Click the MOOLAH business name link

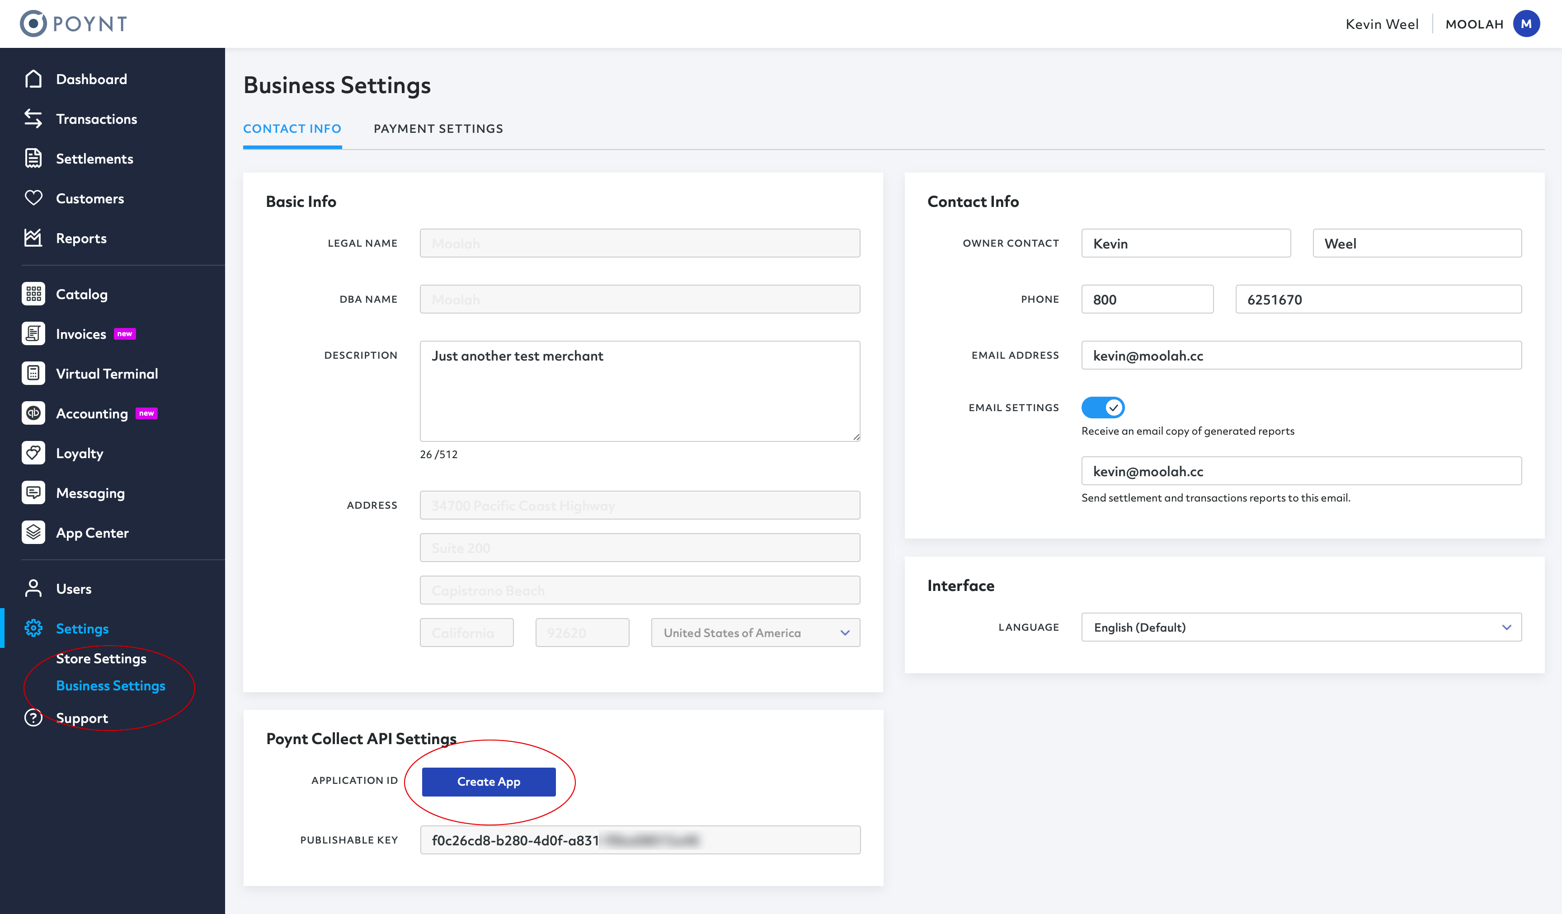(1474, 23)
